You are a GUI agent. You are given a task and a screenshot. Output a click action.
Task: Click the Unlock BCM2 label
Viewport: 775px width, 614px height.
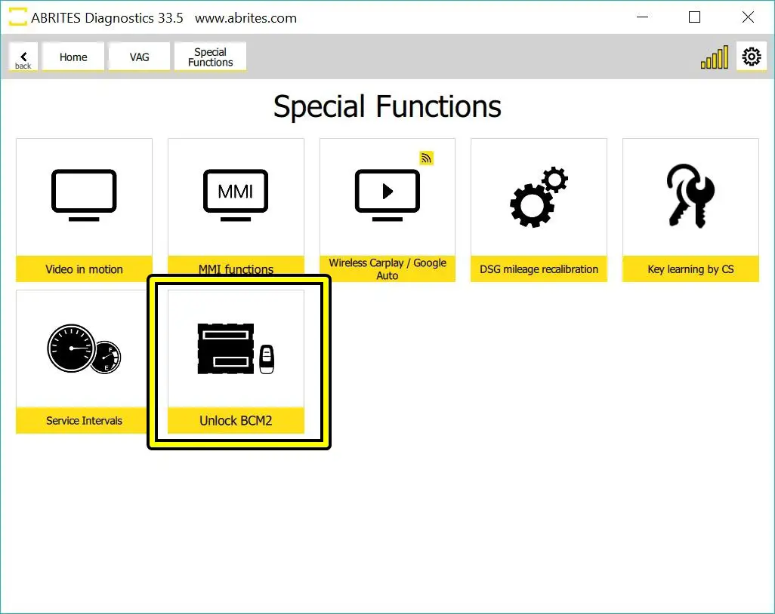(236, 420)
